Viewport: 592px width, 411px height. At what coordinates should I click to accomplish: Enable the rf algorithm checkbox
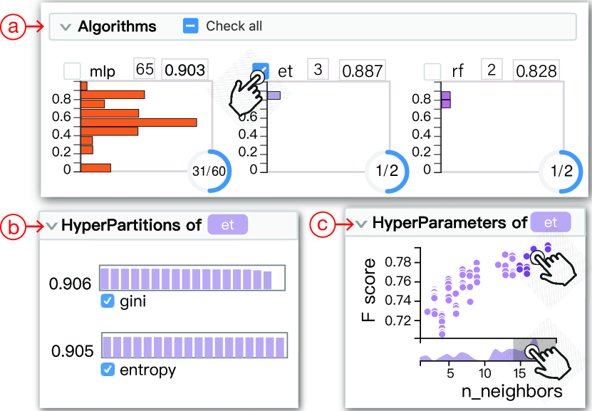432,71
